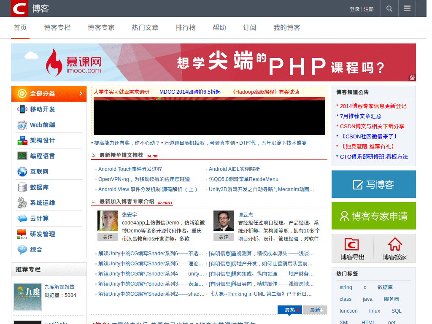This screenshot has height=324, width=432.
Task: Open 仿QQ5.0侧滑菜单ResideMenu article
Action: [243, 179]
